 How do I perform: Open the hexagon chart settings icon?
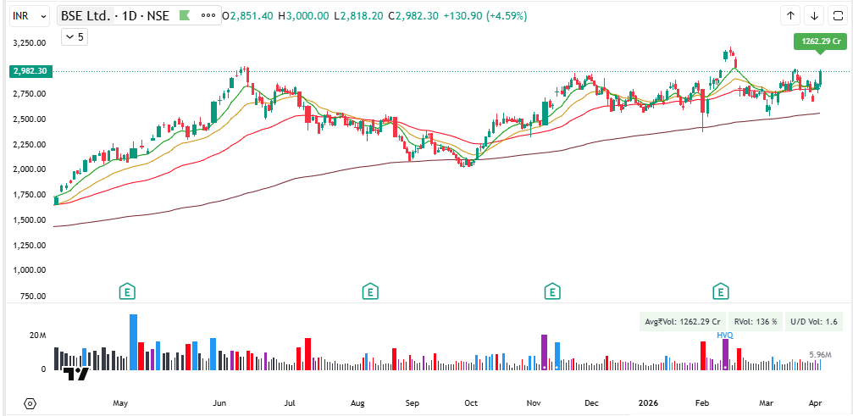click(30, 403)
